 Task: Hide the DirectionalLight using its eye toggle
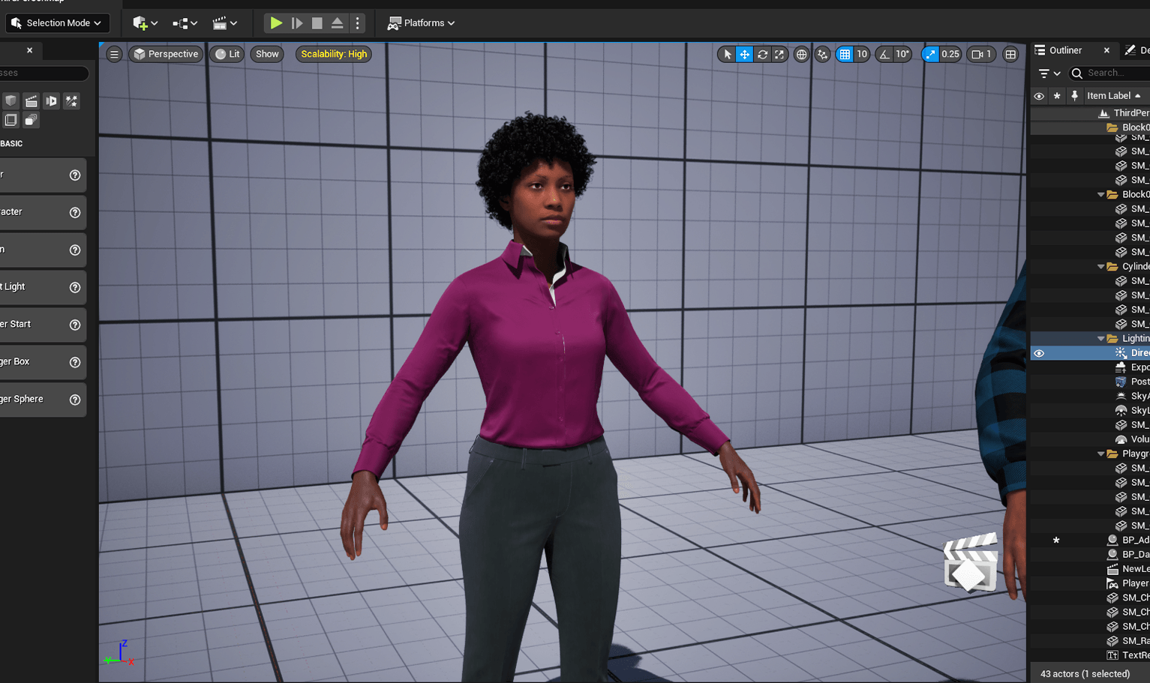pyautogui.click(x=1039, y=353)
